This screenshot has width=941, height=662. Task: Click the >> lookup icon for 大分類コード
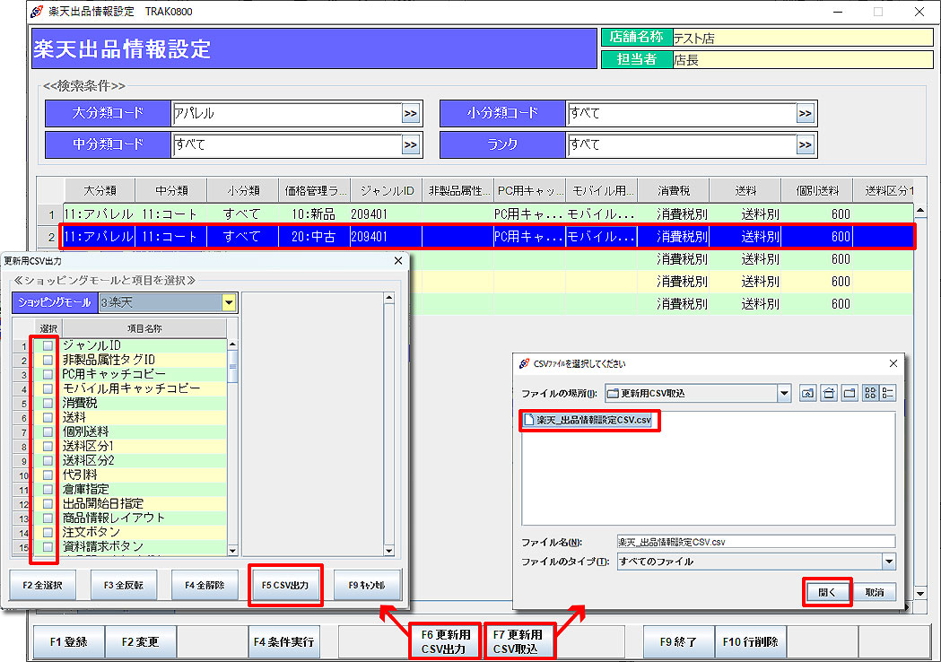click(x=411, y=114)
